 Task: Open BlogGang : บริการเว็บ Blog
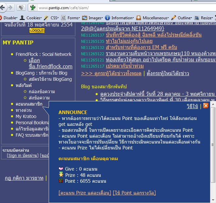pos(41,73)
